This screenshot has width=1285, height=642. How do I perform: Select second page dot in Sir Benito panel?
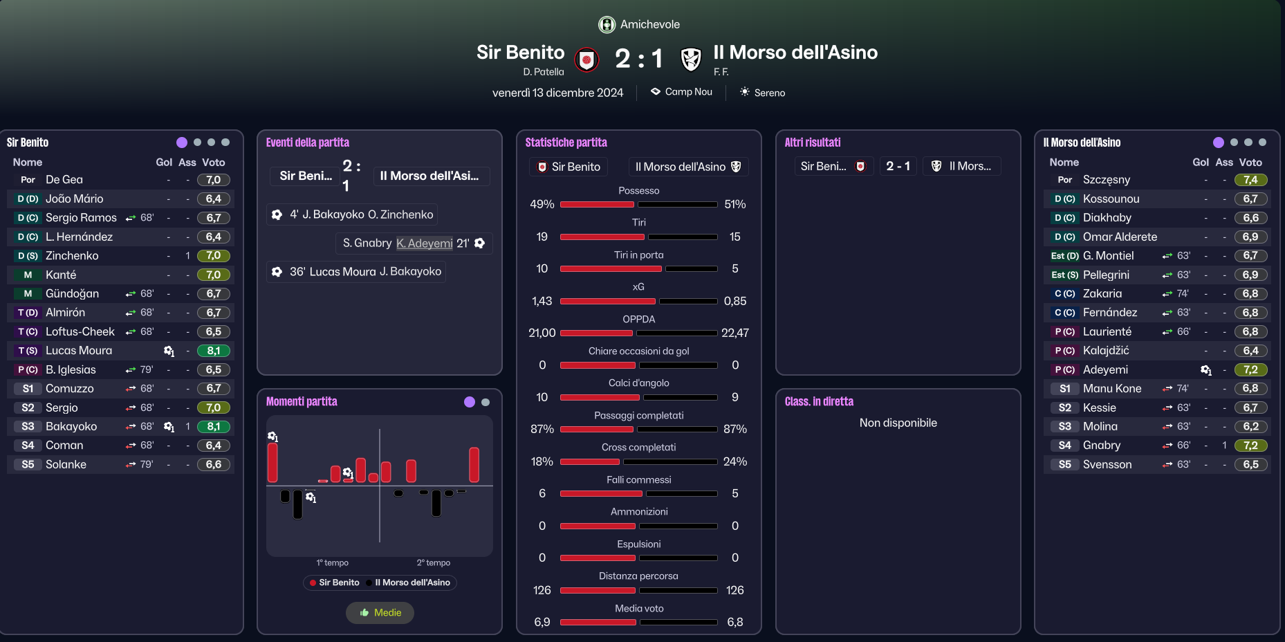[197, 143]
